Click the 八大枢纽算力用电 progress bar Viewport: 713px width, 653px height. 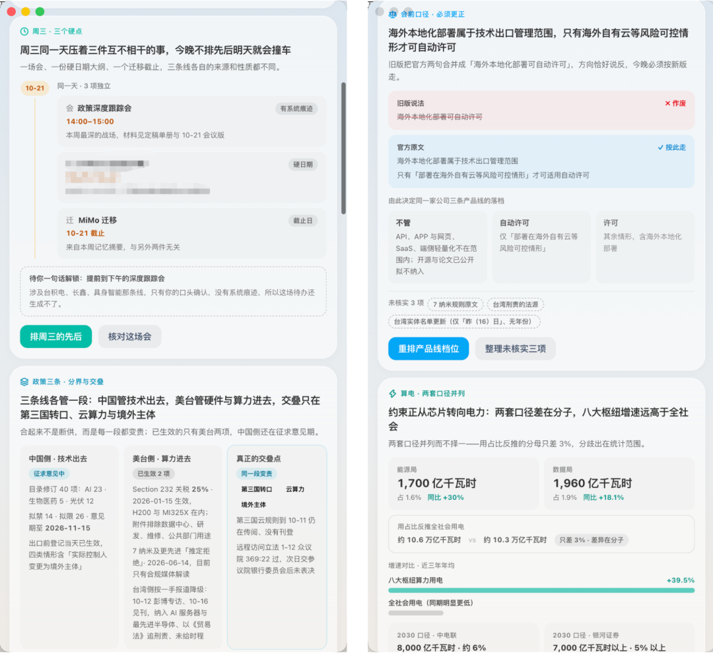[541, 590]
